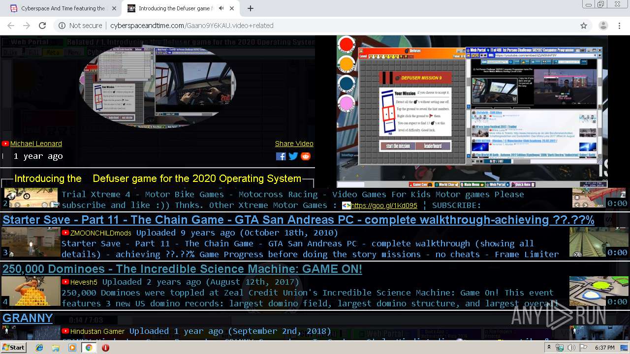Click the '1 year ago' upload text
This screenshot has height=354, width=630.
38,156
